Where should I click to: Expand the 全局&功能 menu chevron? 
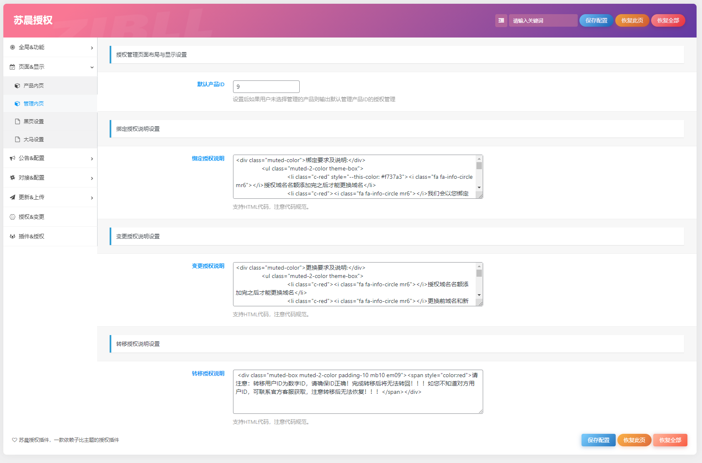[92, 48]
